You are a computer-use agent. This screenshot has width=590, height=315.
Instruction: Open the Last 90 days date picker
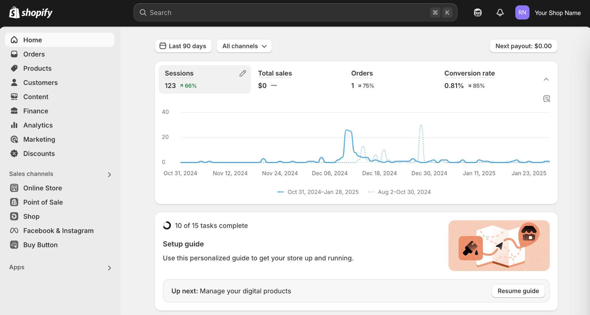183,46
